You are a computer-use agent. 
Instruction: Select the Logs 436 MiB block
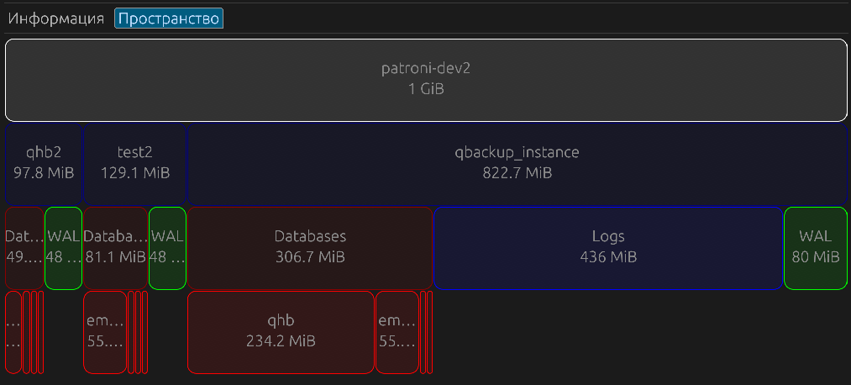coord(608,247)
